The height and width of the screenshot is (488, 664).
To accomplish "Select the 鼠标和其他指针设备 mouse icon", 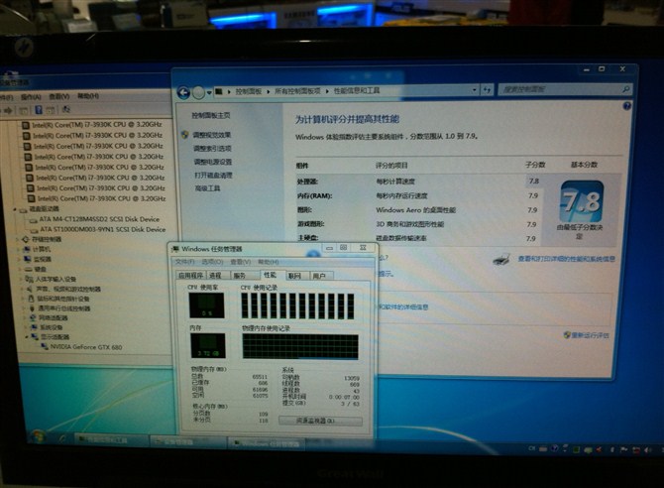I will coord(31,299).
